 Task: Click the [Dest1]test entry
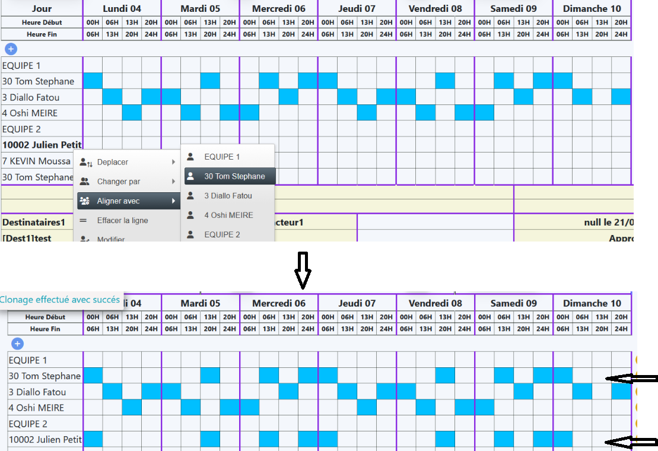pyautogui.click(x=27, y=238)
